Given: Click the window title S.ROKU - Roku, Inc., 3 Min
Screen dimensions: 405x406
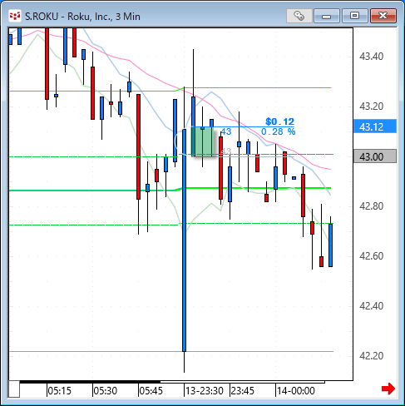Looking at the screenshot, I should (x=82, y=17).
